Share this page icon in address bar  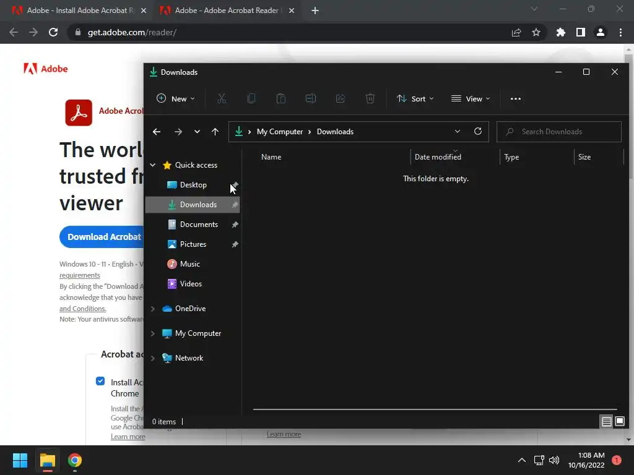516,32
